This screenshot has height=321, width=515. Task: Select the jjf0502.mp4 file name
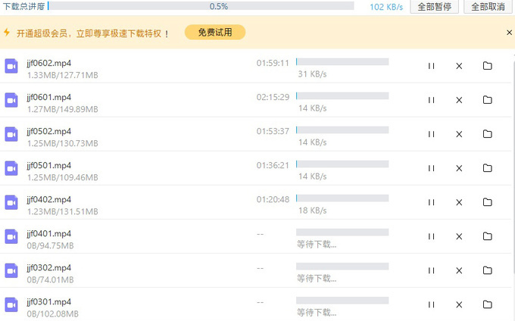coord(48,130)
